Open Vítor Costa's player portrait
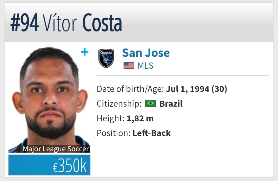 point(49,100)
